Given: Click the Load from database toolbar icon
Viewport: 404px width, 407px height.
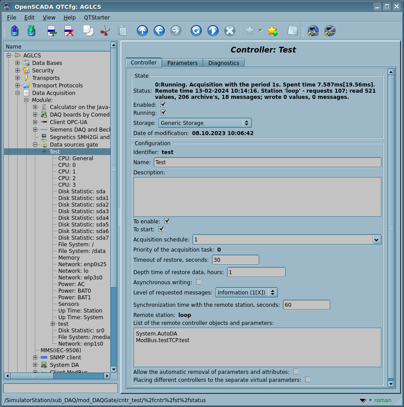Looking at the screenshot, I should [15, 30].
